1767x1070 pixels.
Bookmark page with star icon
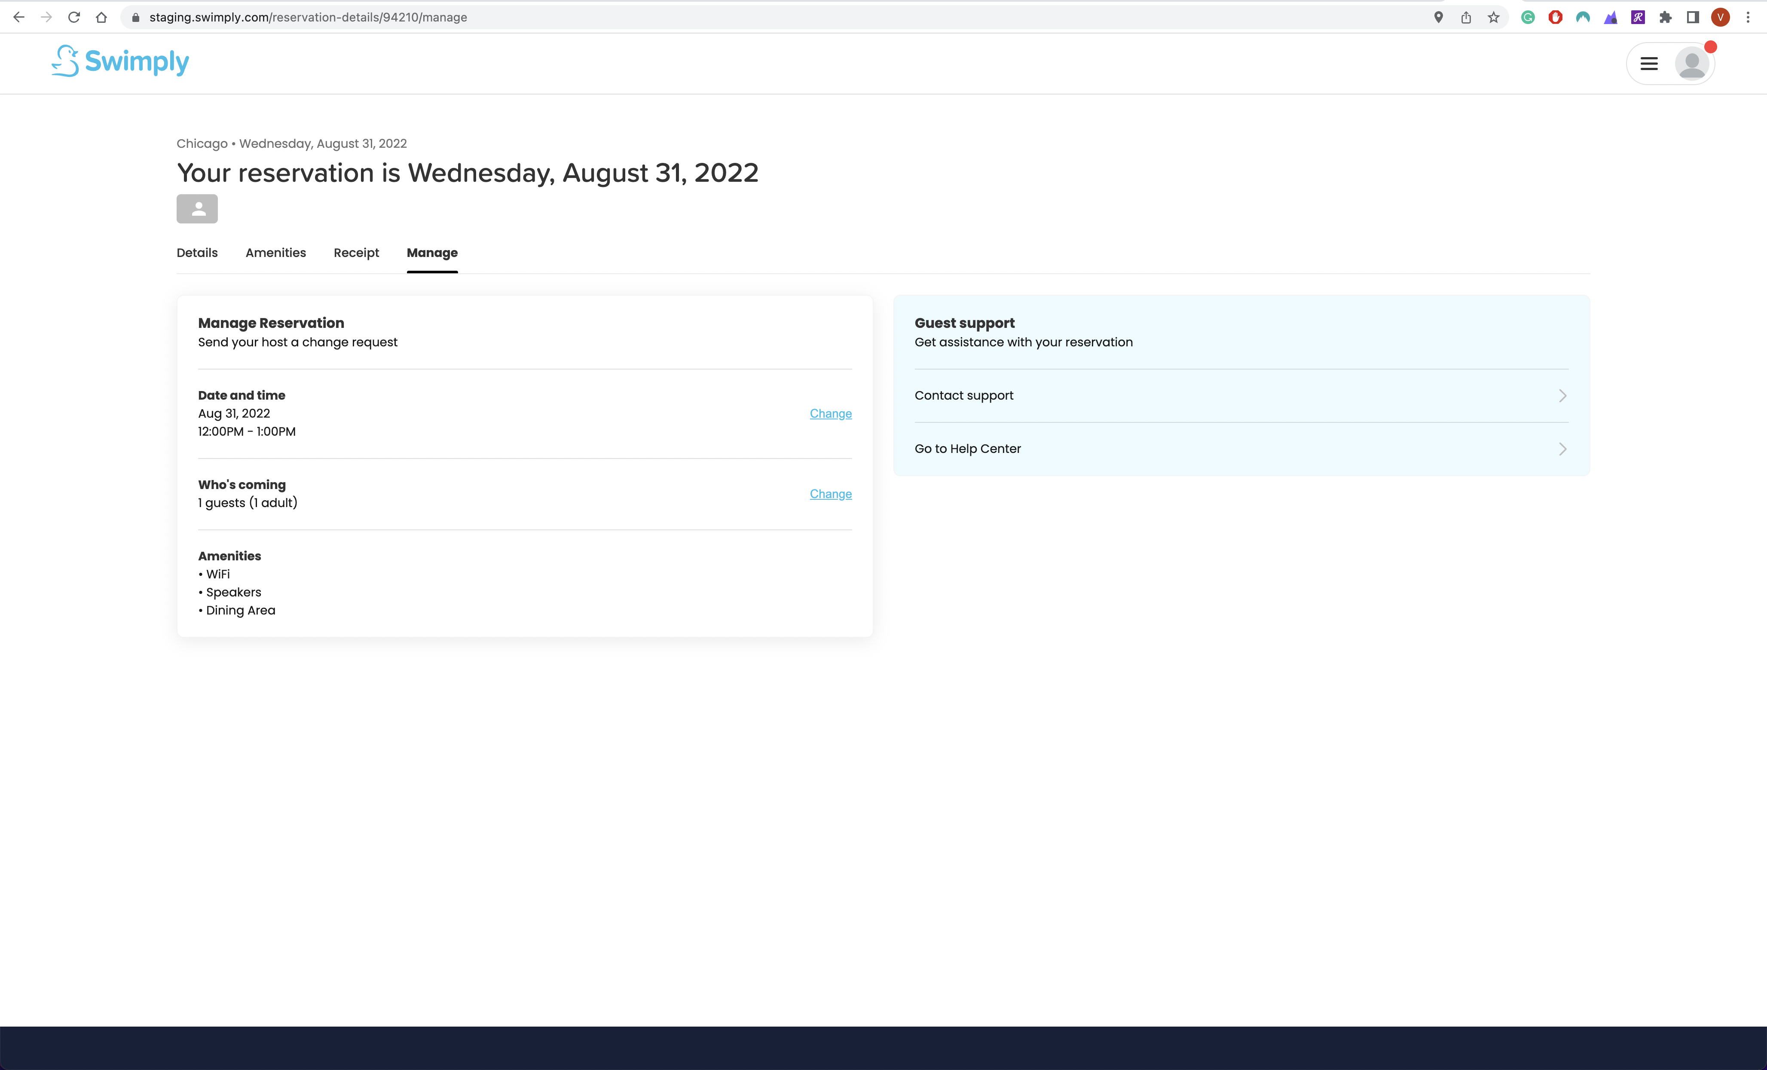pyautogui.click(x=1493, y=17)
